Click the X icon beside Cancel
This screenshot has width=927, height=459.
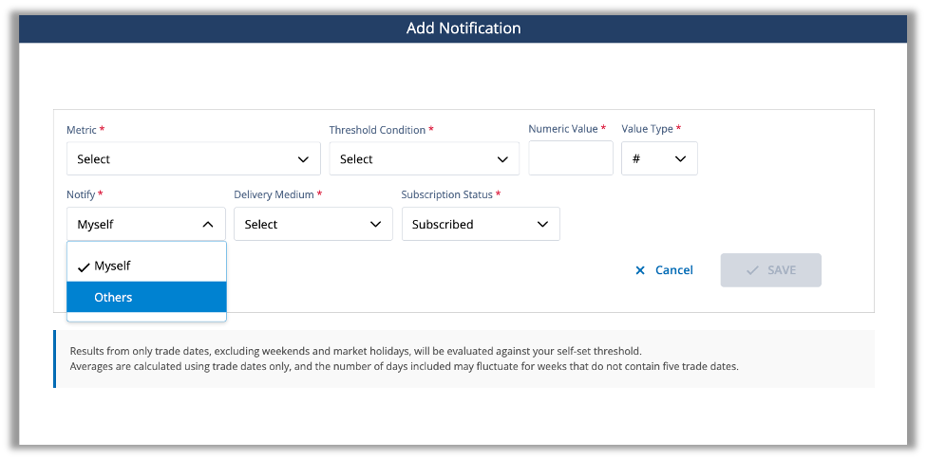coord(640,270)
